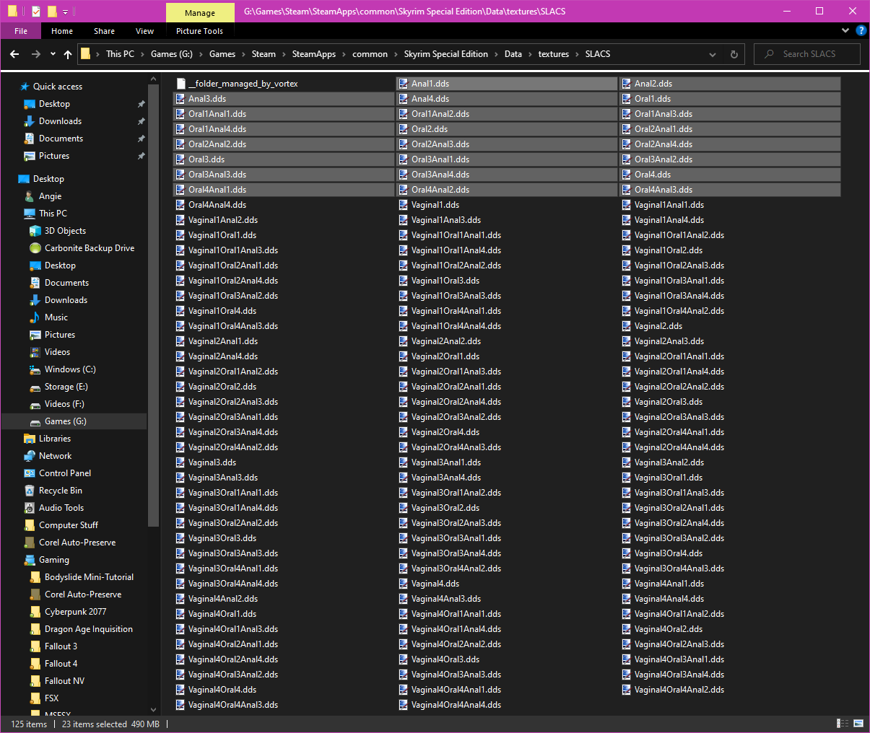This screenshot has width=870, height=733.
Task: Click New folder icon in quick access toolbar
Action: pyautogui.click(x=52, y=12)
